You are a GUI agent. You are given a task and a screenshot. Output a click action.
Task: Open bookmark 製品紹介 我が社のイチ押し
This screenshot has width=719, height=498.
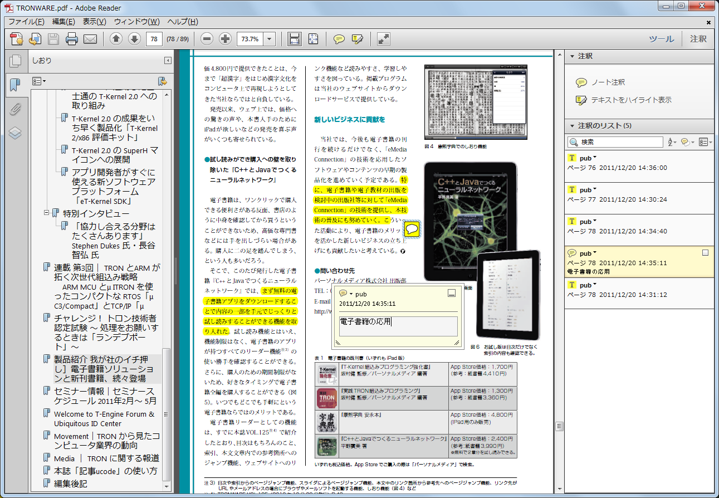coord(103,369)
